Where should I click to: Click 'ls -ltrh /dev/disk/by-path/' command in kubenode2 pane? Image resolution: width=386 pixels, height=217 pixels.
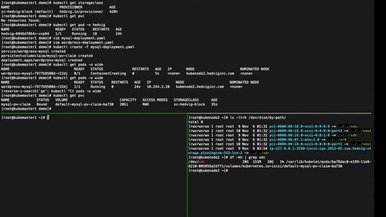[x=258, y=118]
